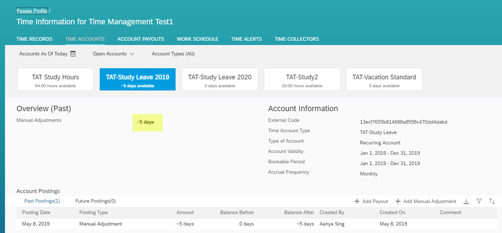502x233 pixels.
Task: Open the filter funnel icon for postings
Action: [479, 201]
